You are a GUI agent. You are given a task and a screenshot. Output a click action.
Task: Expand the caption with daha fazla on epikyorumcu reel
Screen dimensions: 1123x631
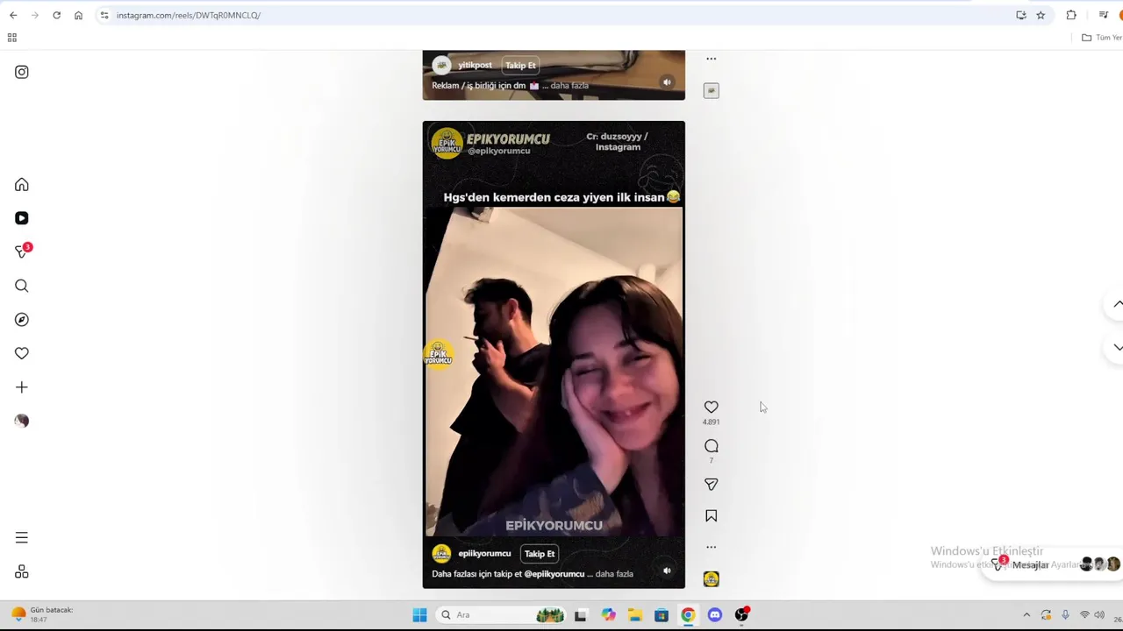click(614, 574)
